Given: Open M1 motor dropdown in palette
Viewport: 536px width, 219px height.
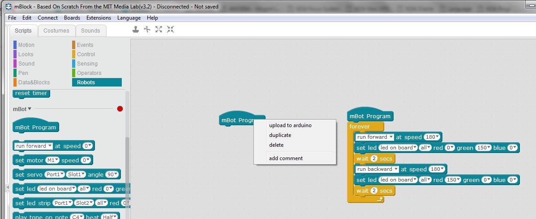Looking at the screenshot, I should [x=52, y=160].
